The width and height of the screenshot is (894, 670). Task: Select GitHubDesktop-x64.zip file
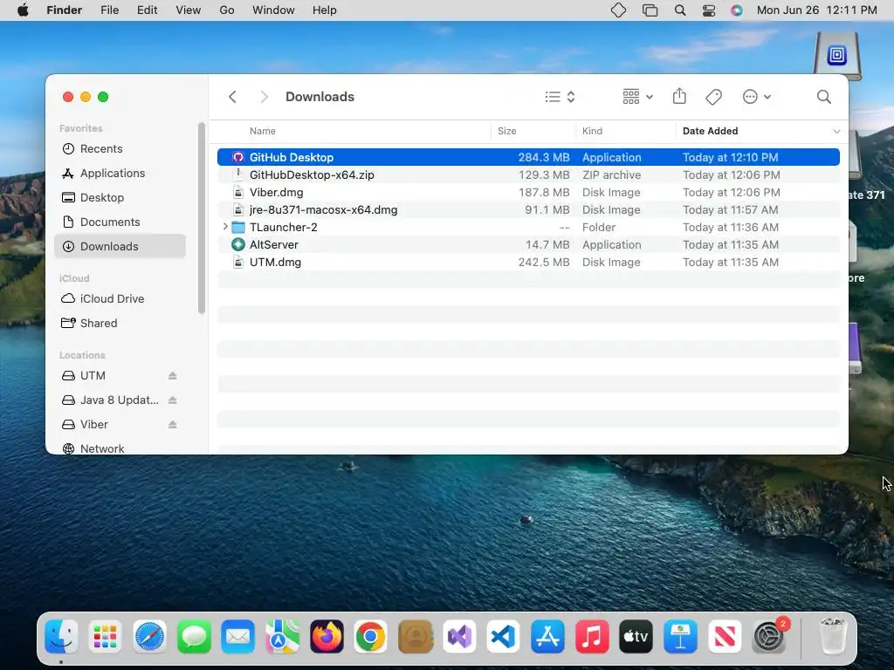pyautogui.click(x=528, y=174)
